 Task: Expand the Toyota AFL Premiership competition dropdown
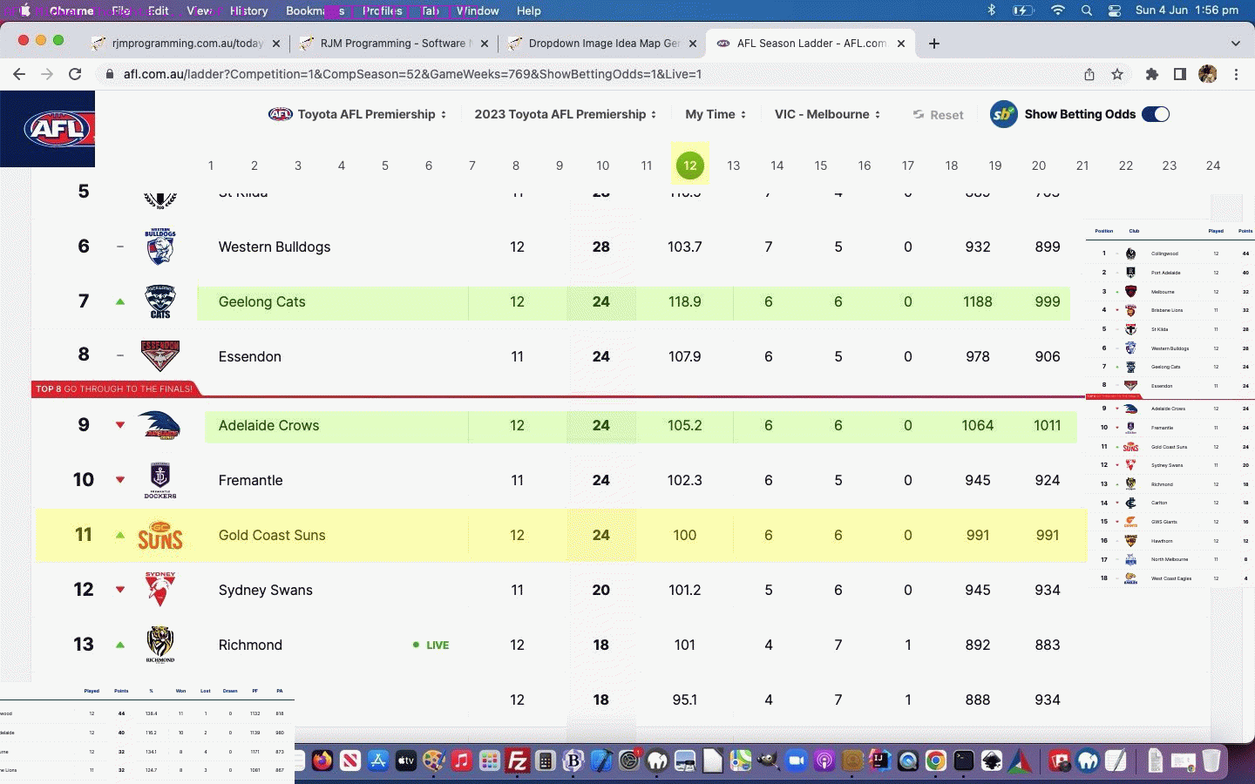pyautogui.click(x=358, y=114)
